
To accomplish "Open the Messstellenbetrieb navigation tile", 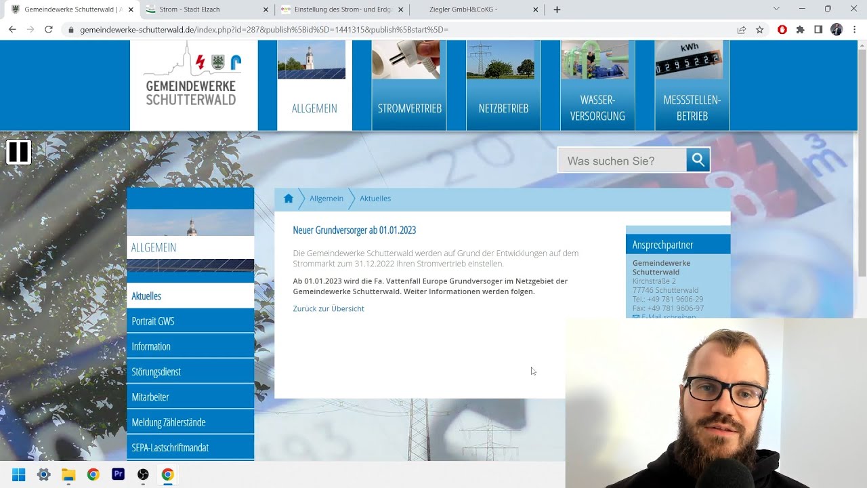I will pos(692,85).
